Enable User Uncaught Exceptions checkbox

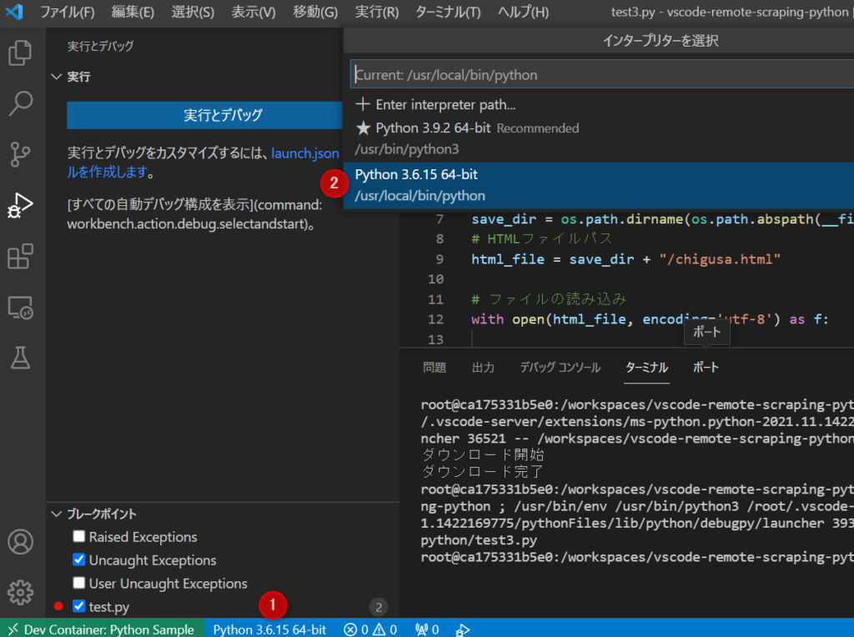(79, 583)
